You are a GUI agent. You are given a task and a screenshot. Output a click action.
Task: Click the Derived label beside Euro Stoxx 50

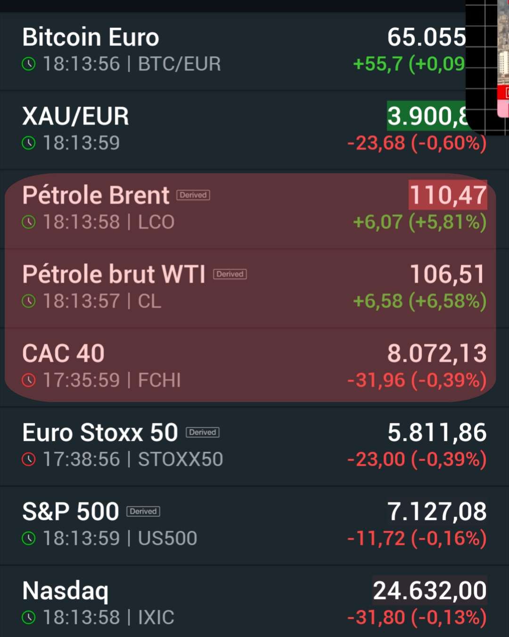tap(203, 432)
